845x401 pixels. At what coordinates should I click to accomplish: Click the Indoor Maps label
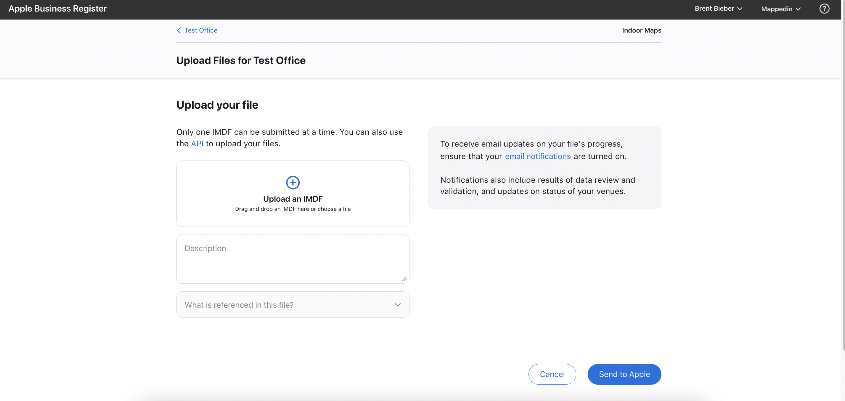(x=641, y=30)
